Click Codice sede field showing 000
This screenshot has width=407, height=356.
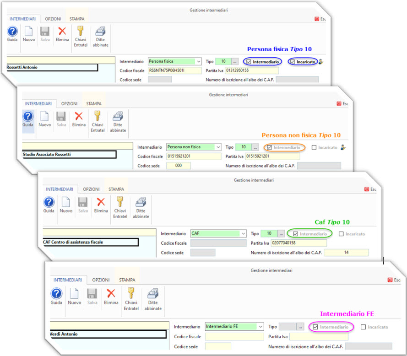point(179,166)
